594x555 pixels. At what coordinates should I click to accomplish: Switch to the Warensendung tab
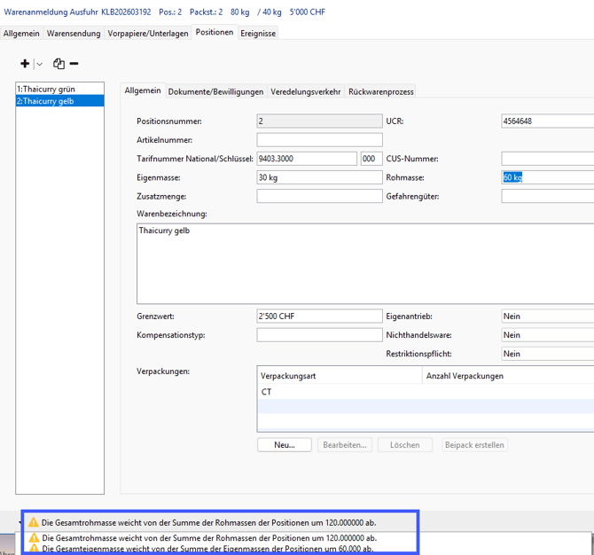pos(74,33)
